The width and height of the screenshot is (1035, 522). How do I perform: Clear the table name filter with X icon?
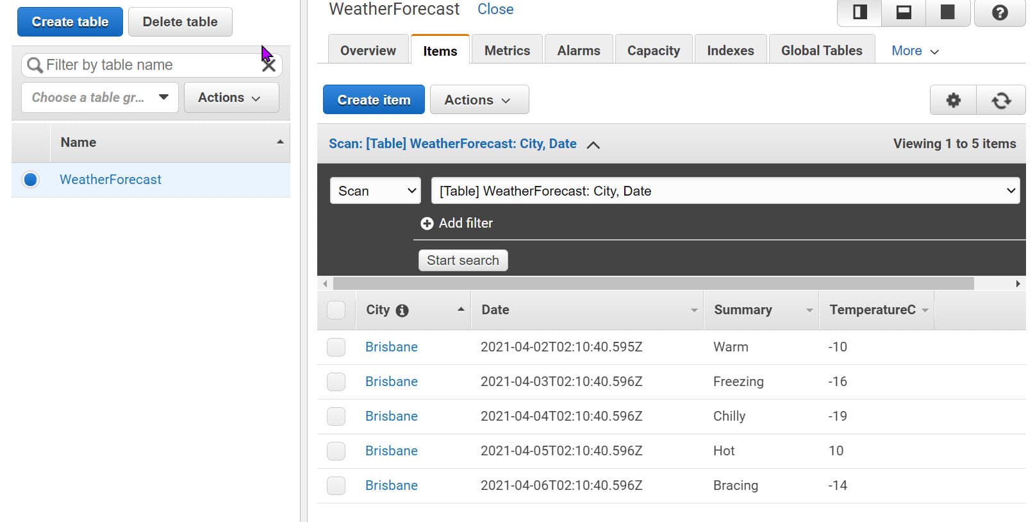[269, 65]
